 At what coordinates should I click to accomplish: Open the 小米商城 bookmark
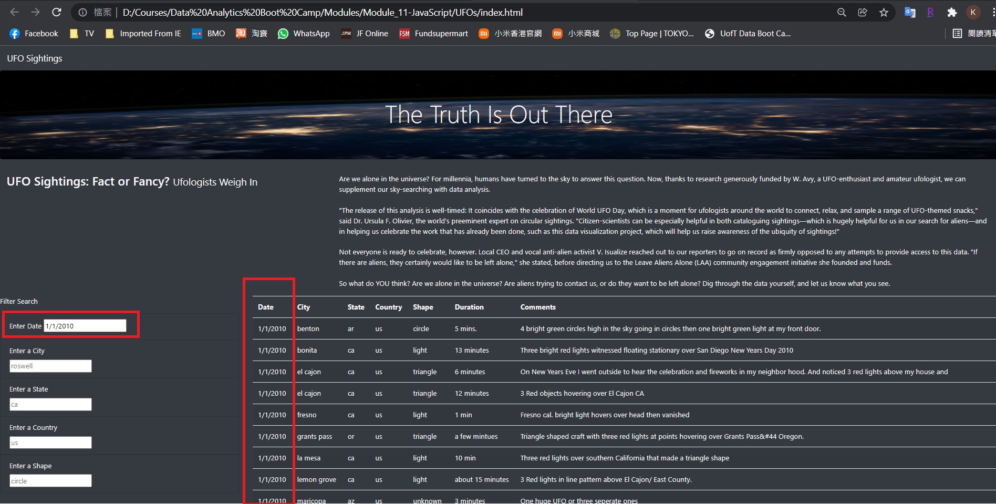tap(576, 34)
